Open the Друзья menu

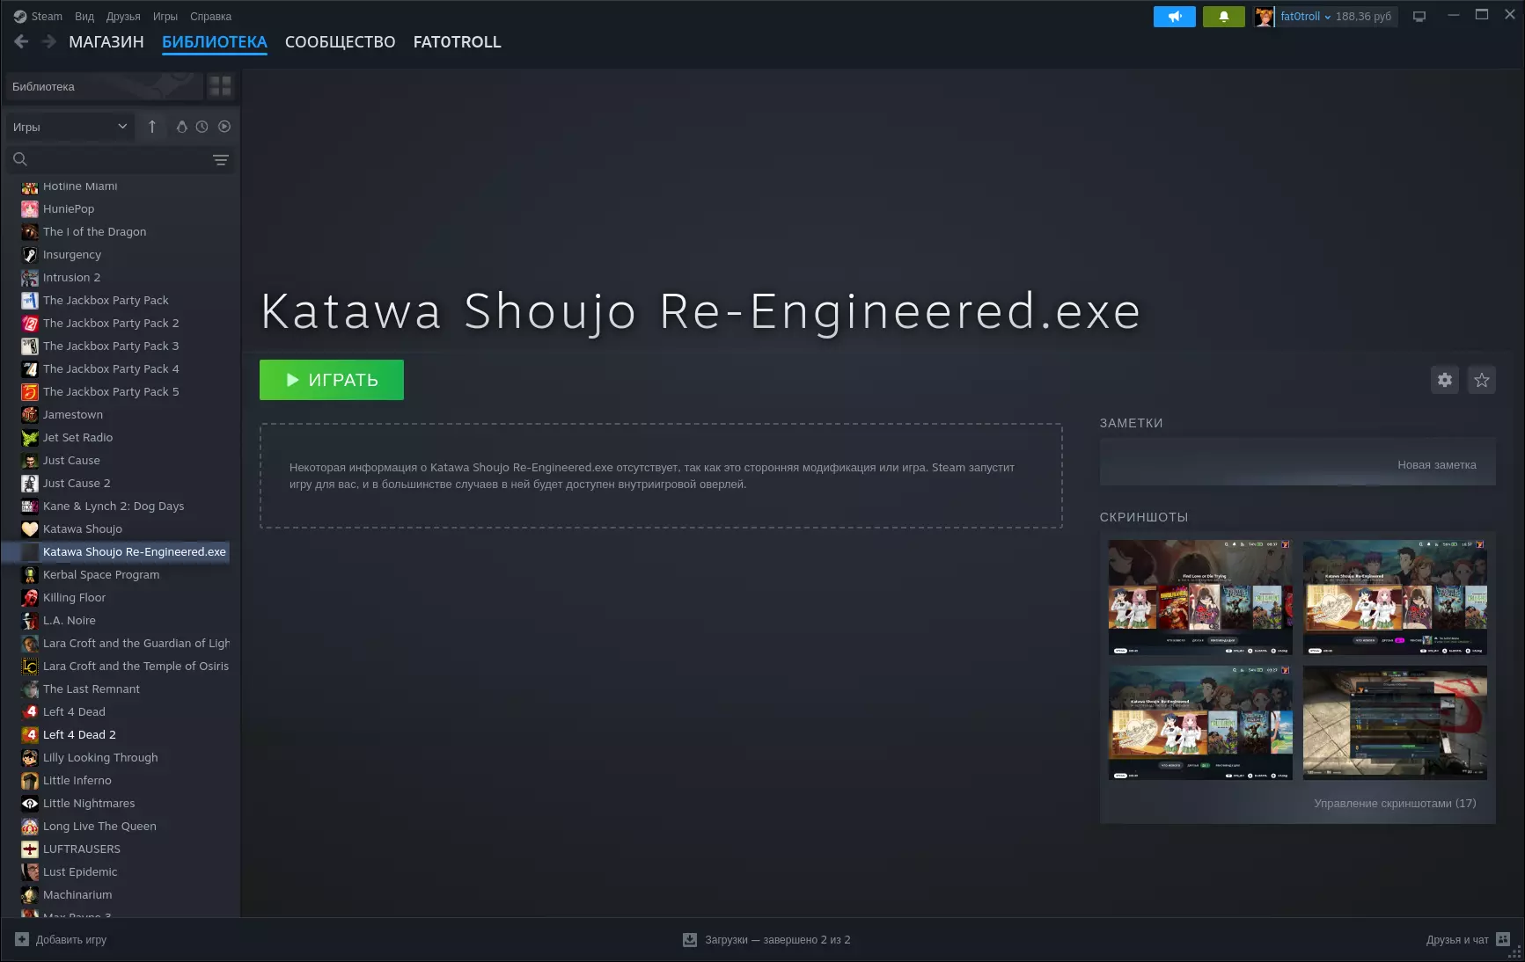[123, 17]
